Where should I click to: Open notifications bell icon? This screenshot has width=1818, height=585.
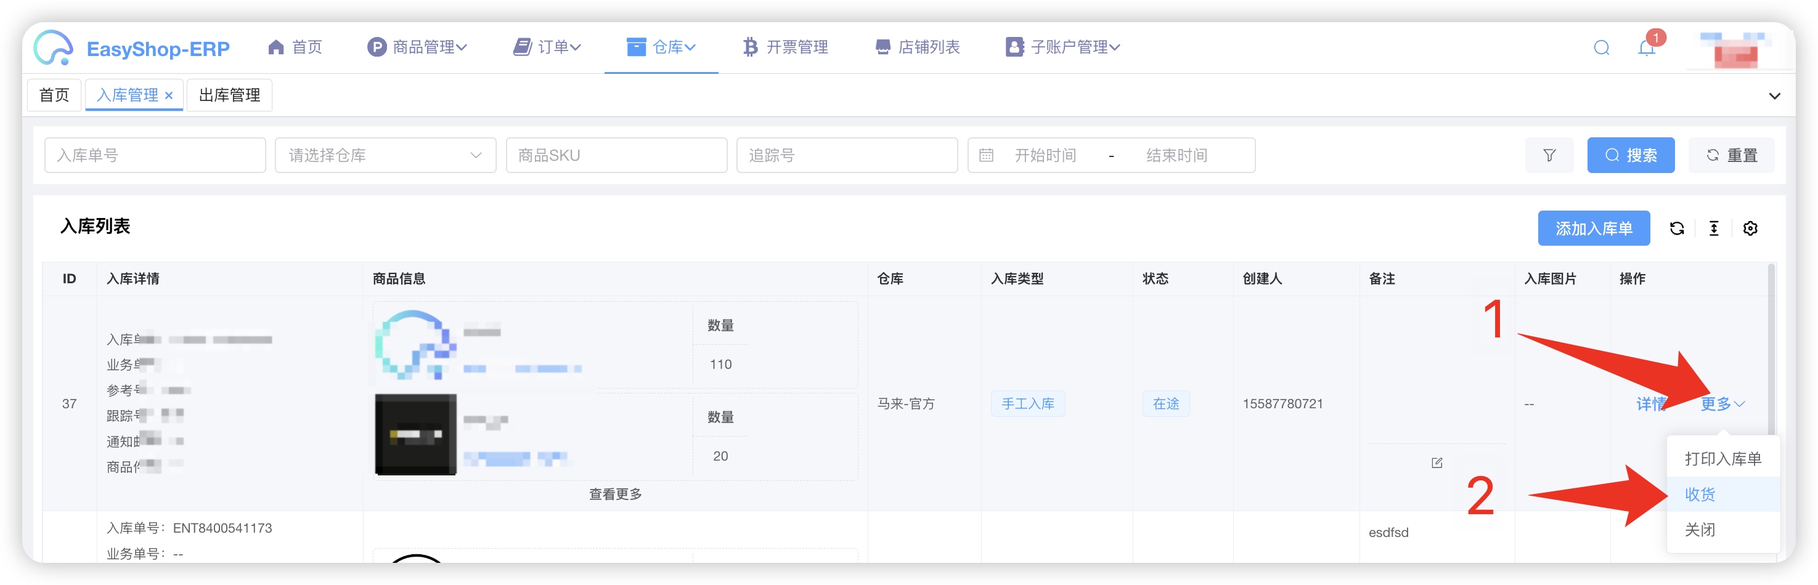pyautogui.click(x=1647, y=48)
